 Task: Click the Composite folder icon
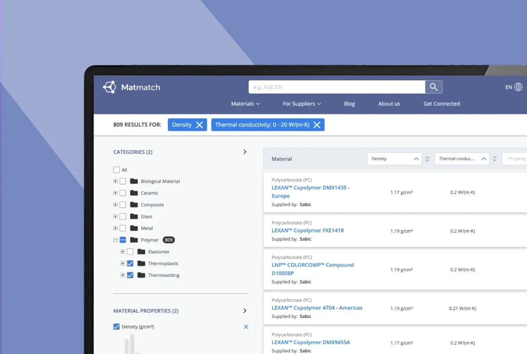134,205
